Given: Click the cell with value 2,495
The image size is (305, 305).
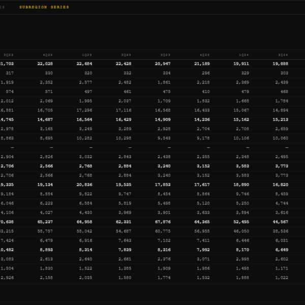Looking at the screenshot, I should [282, 157].
